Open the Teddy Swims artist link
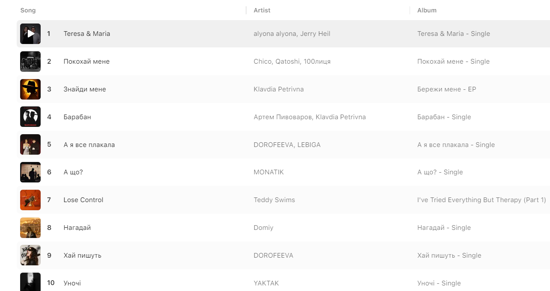550x291 pixels. [x=274, y=200]
